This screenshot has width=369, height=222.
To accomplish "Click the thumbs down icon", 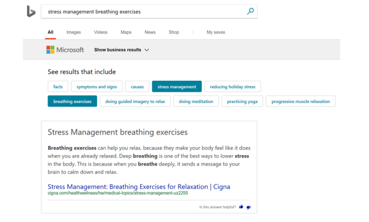I will [249, 207].
